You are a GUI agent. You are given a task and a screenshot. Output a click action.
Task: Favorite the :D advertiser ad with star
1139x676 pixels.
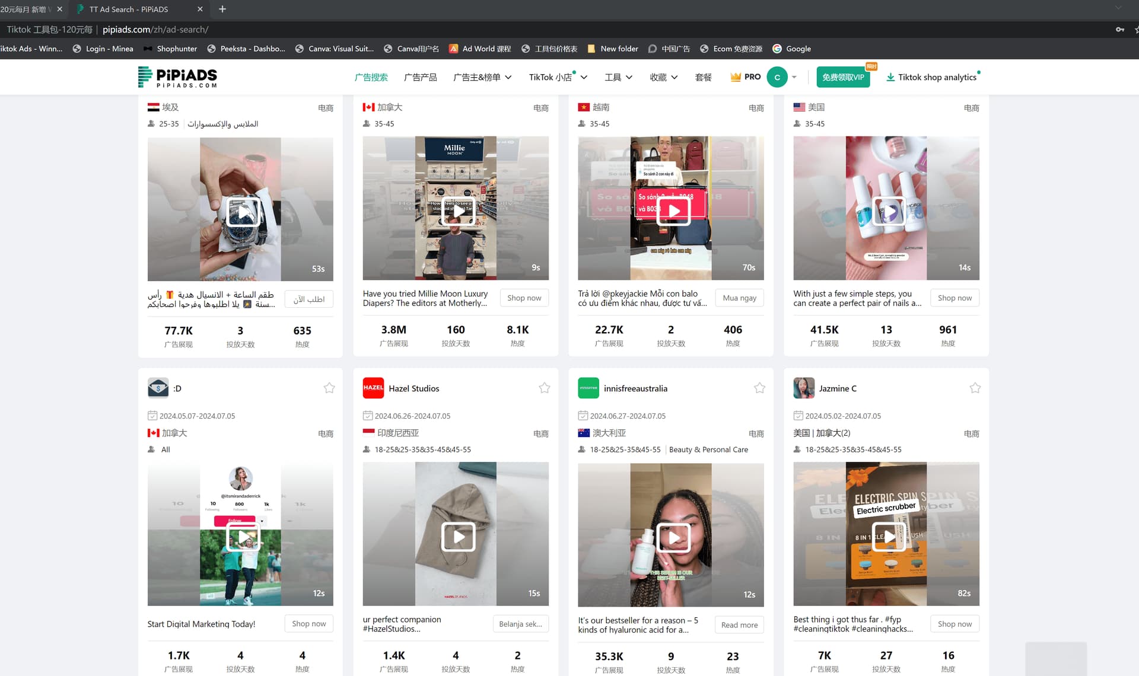[329, 388]
